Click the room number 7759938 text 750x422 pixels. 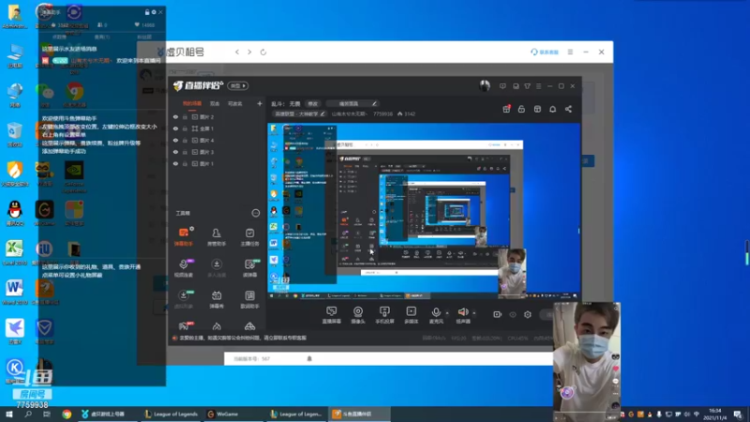[382, 113]
